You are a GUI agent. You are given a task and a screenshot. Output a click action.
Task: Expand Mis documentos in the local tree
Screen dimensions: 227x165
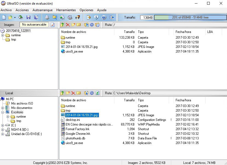[3, 108]
